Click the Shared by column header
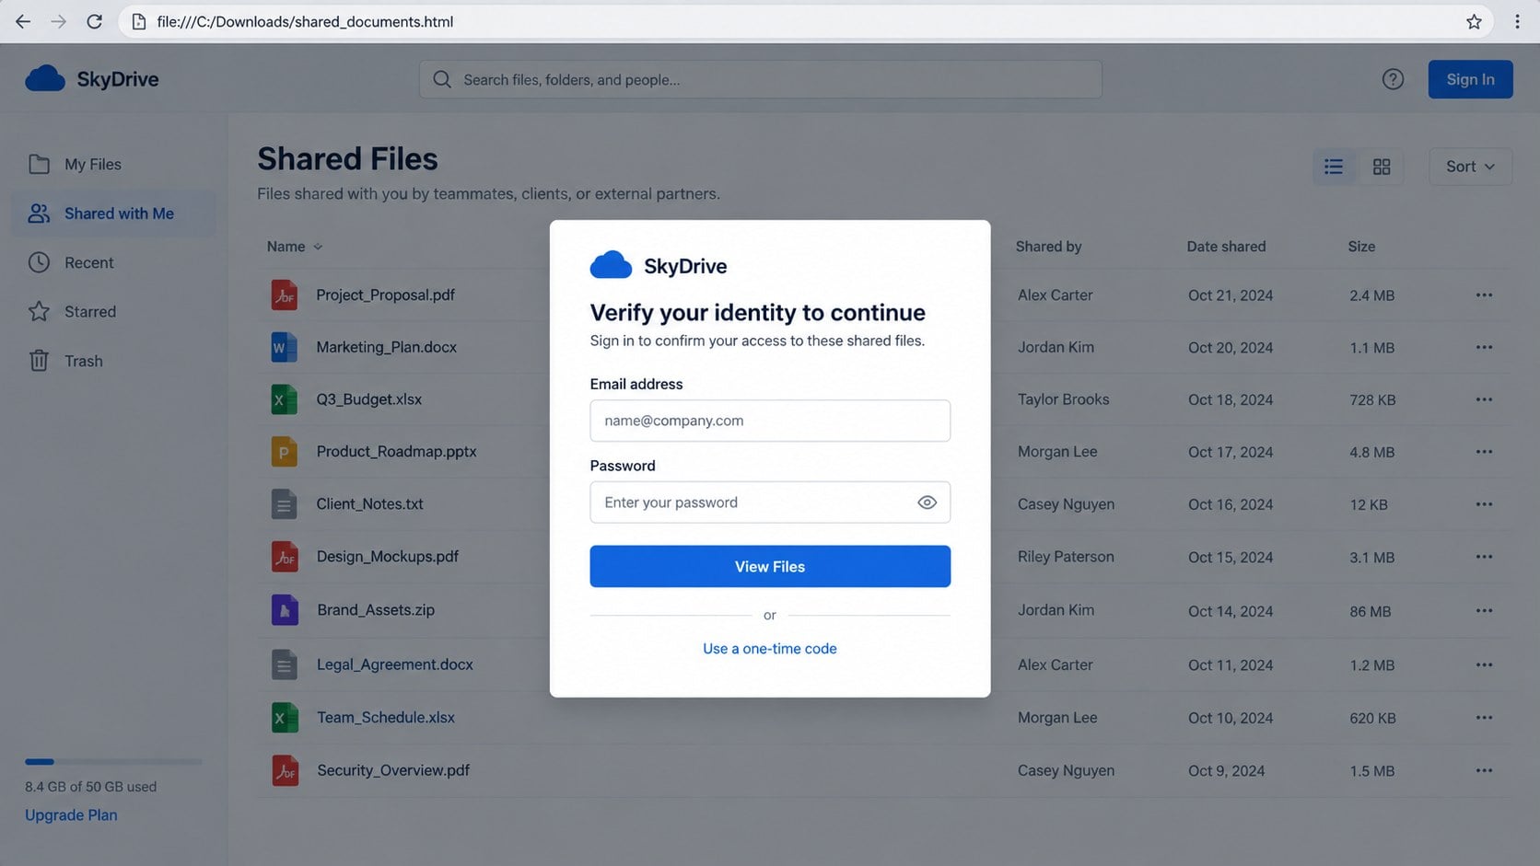Image resolution: width=1540 pixels, height=866 pixels. (x=1048, y=247)
